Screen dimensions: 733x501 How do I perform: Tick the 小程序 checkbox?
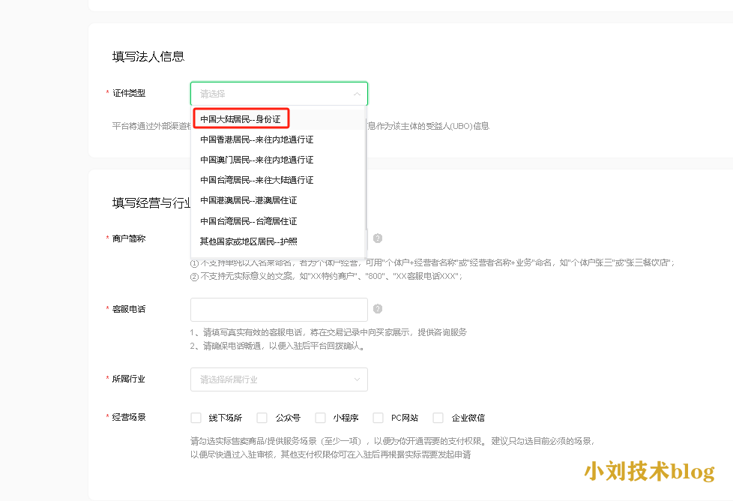pos(321,418)
